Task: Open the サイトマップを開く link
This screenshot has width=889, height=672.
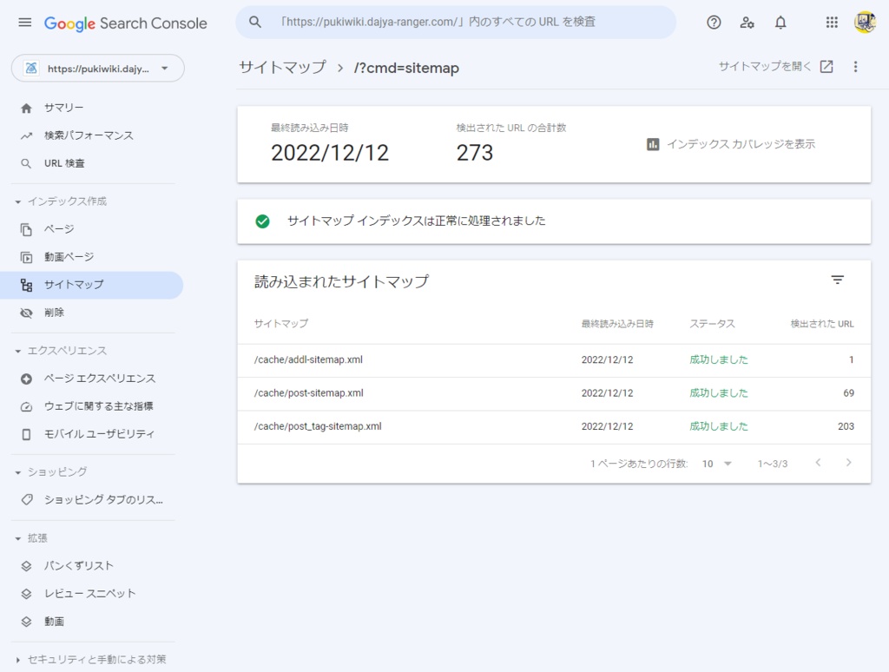Action: 770,66
